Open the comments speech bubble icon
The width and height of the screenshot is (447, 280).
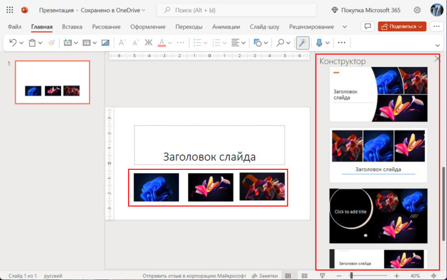click(368, 26)
